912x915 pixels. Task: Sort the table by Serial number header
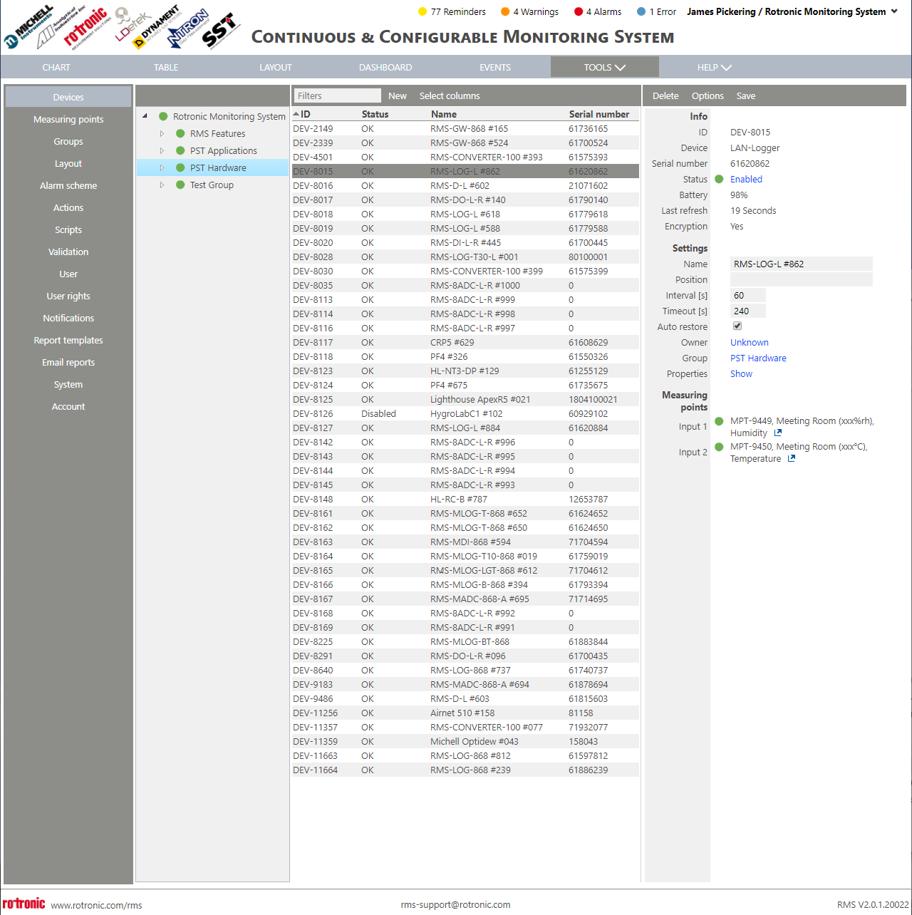pos(598,114)
